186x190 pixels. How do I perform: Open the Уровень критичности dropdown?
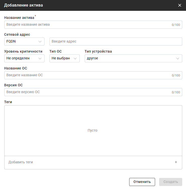click(x=24, y=58)
